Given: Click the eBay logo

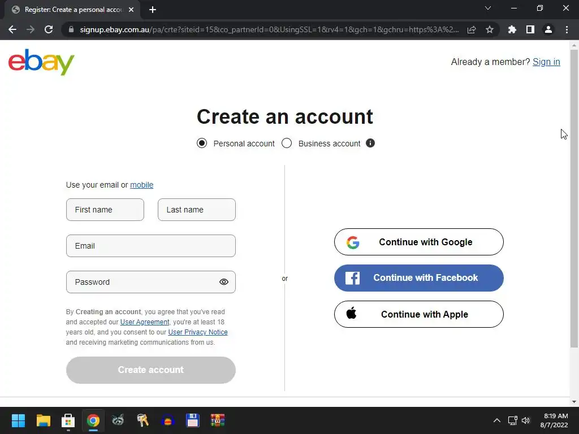Looking at the screenshot, I should [x=41, y=62].
